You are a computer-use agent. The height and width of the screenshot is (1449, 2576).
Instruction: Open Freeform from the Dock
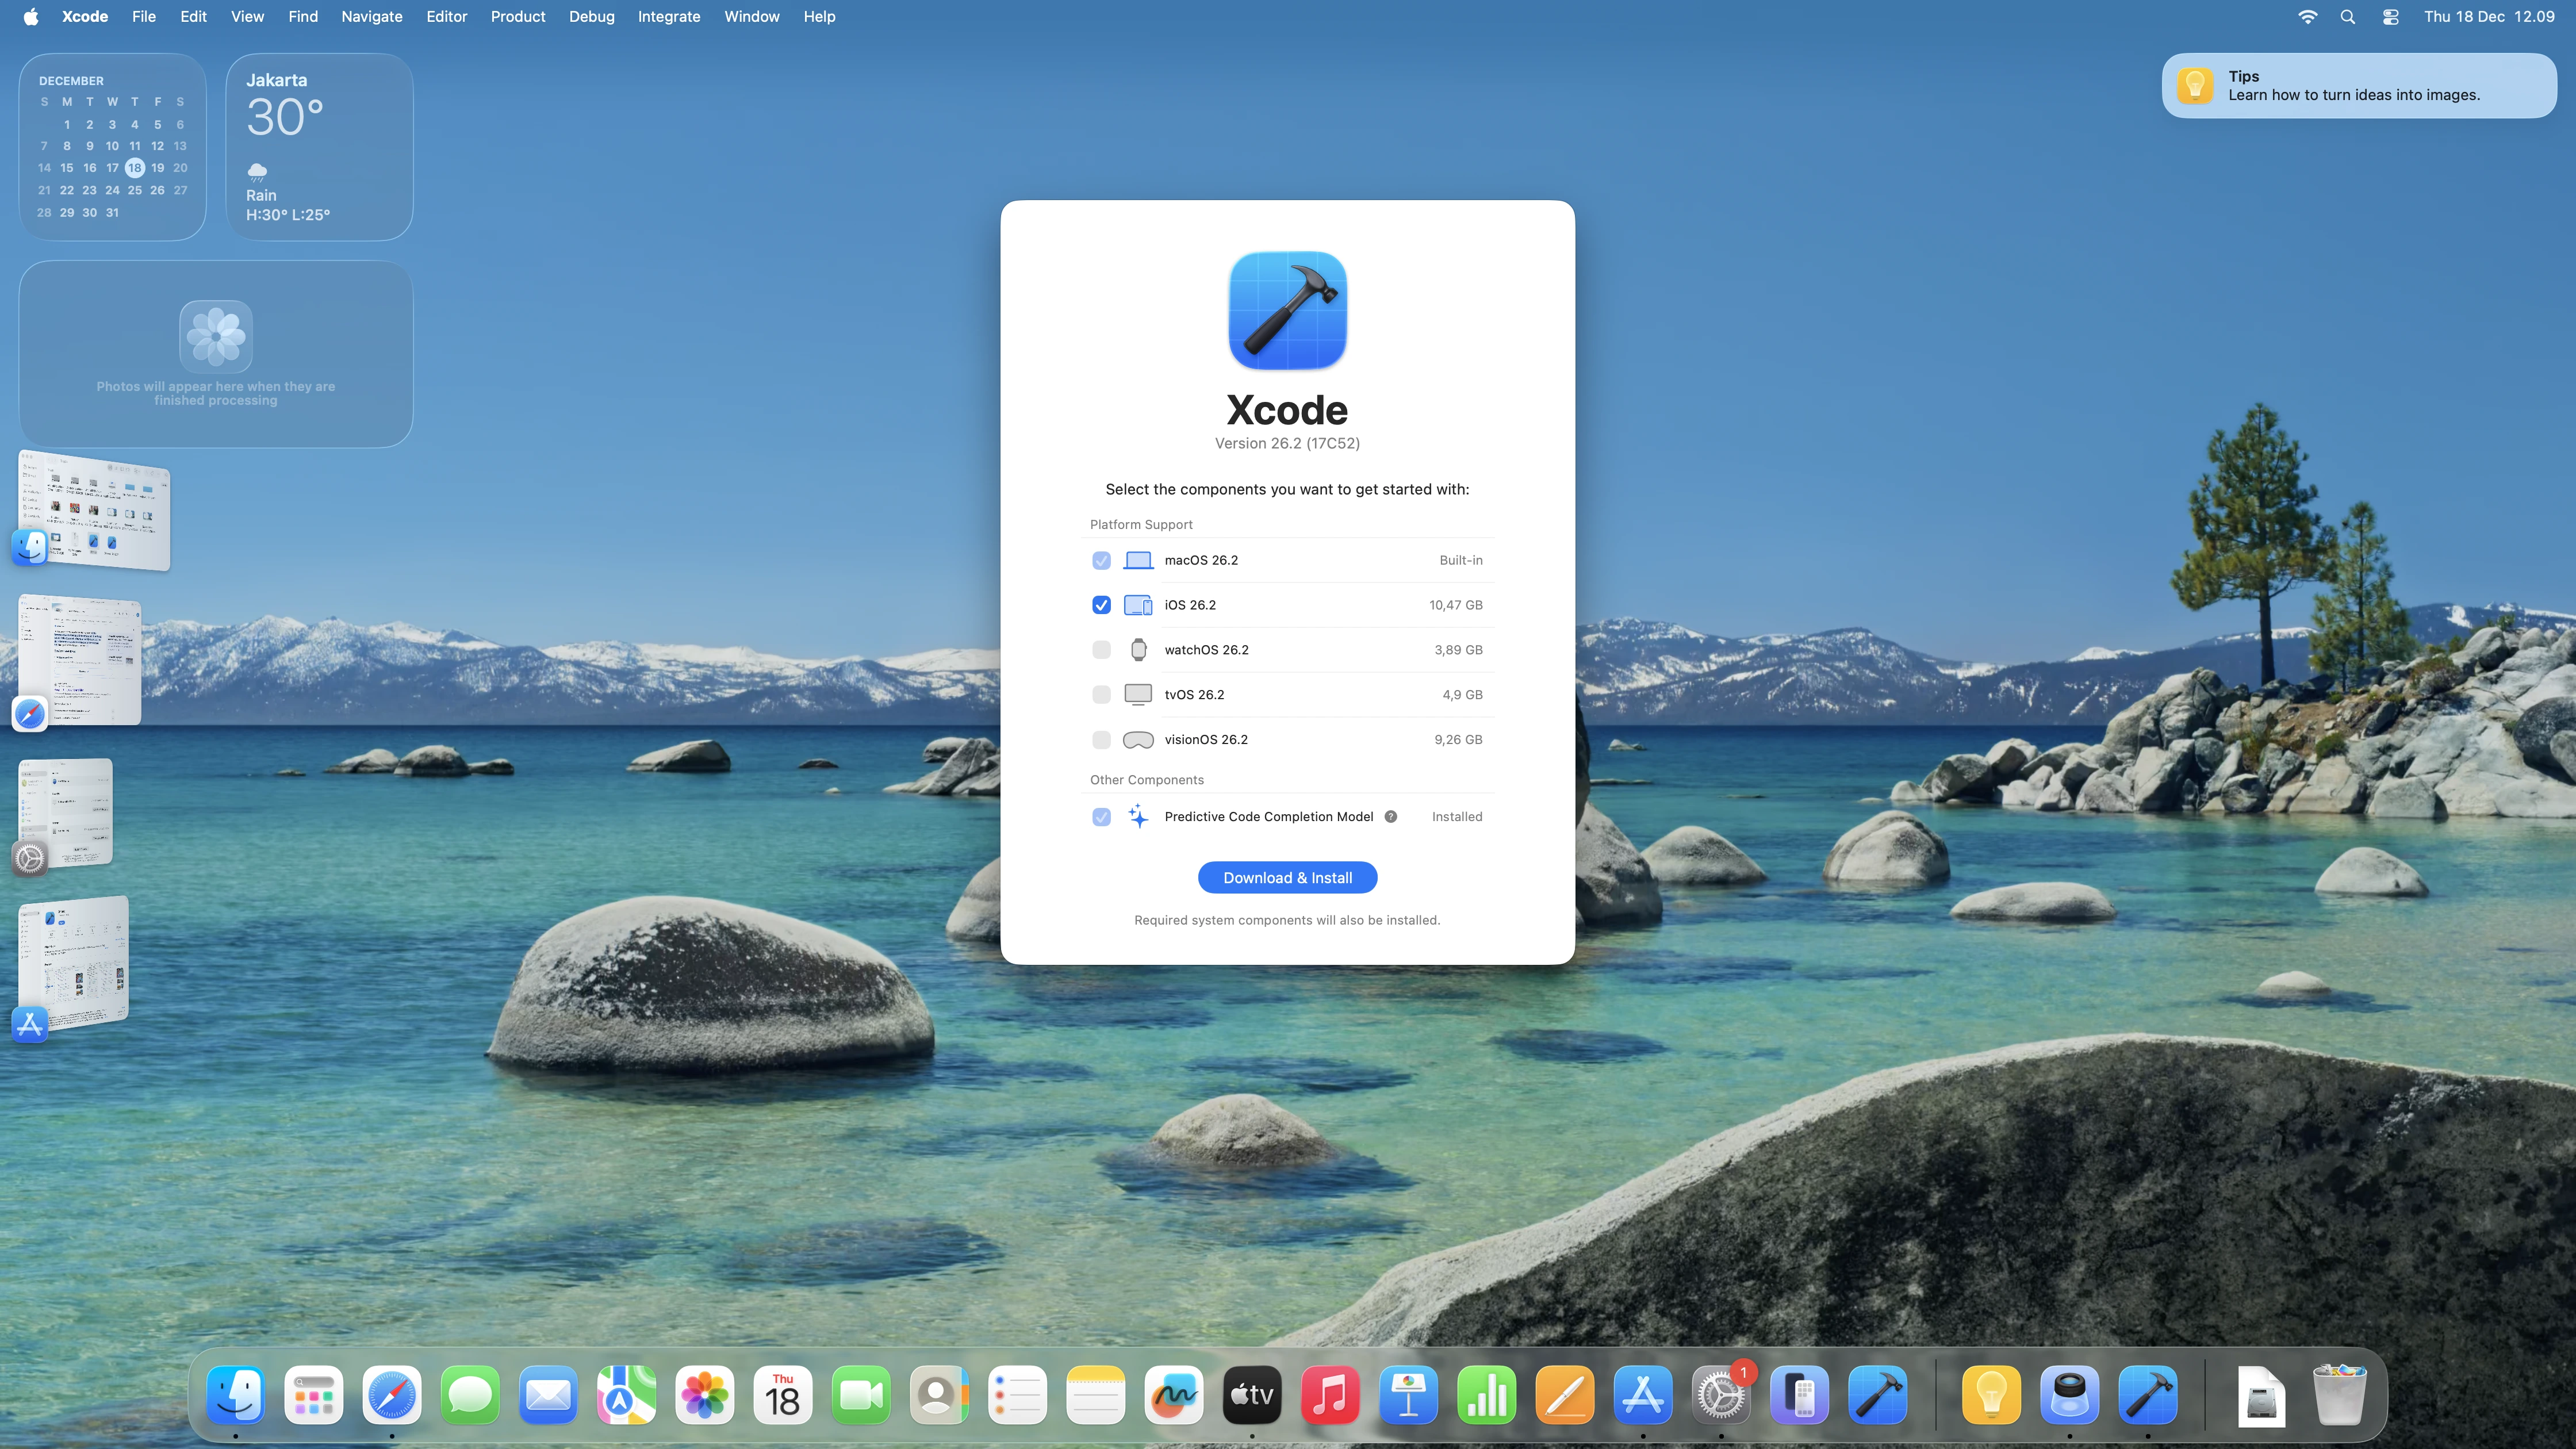point(1174,1395)
